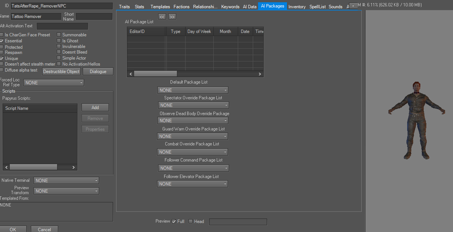This screenshot has width=453, height=232.
Task: Open Guard Warn Override Package List dropdown
Action: pyautogui.click(x=192, y=136)
